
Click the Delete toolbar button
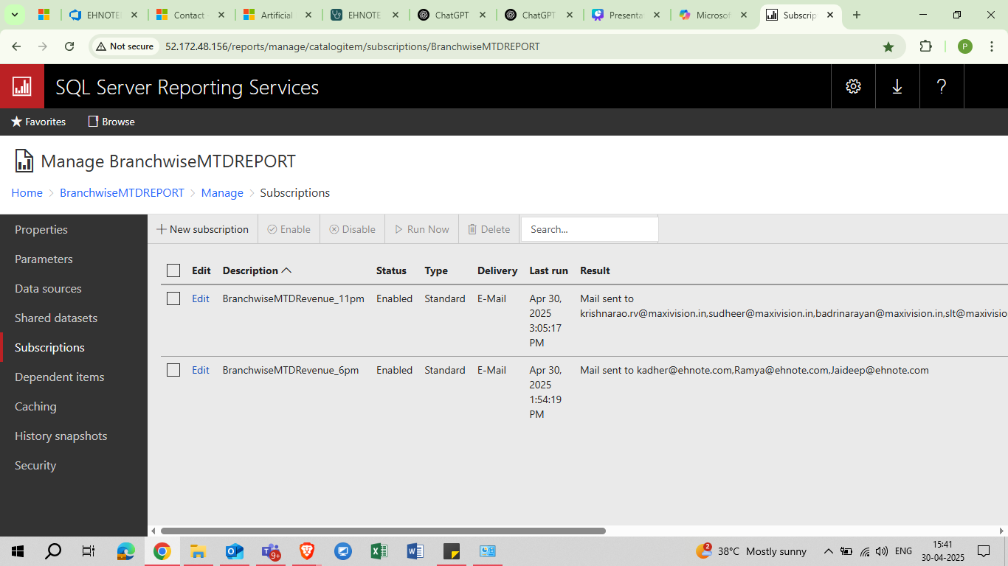[489, 229]
